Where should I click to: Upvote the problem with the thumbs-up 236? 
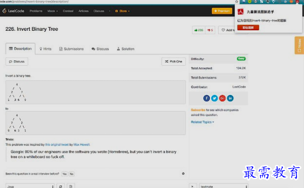(198, 30)
